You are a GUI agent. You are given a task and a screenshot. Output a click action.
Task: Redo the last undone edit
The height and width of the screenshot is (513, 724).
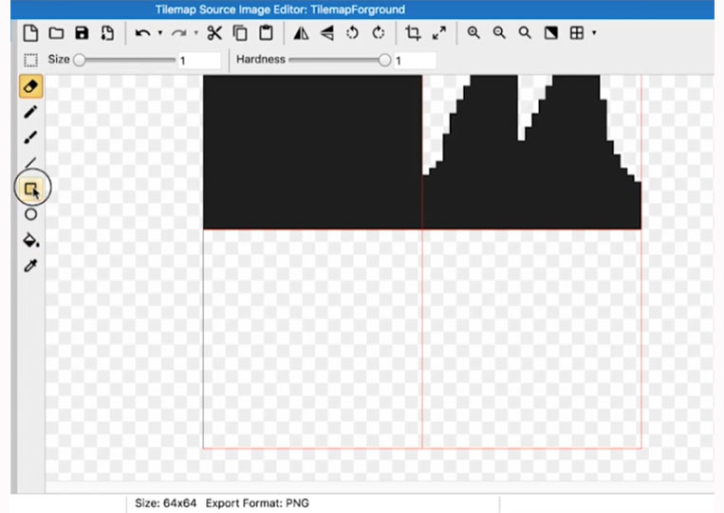tap(179, 33)
